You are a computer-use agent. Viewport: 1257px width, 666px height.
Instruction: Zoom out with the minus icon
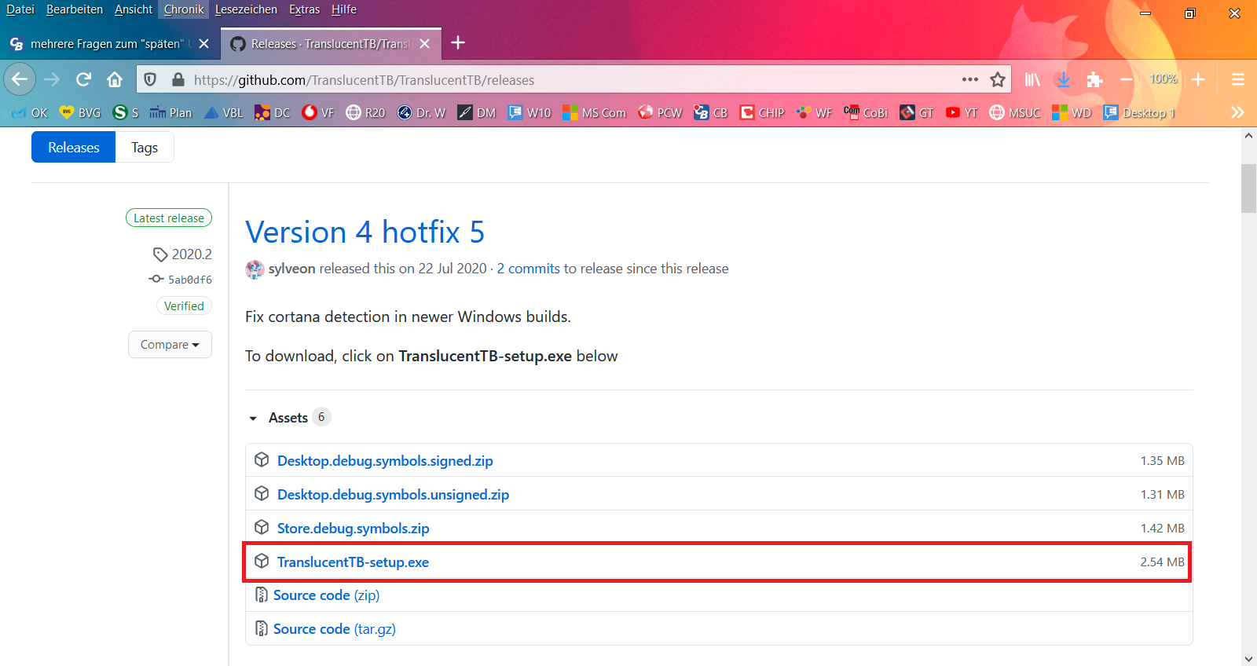(x=1127, y=79)
